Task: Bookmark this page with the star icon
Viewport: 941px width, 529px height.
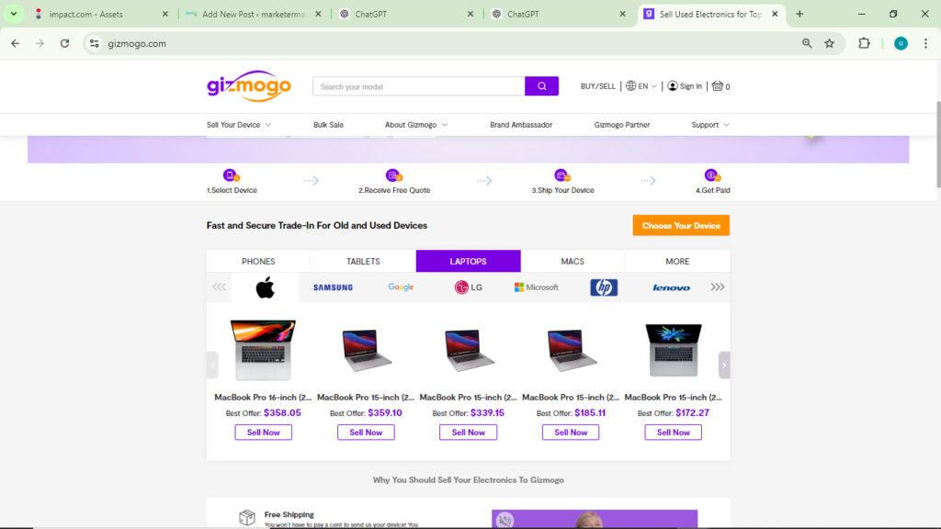Action: pos(830,43)
